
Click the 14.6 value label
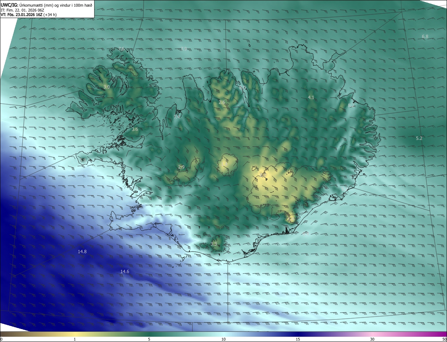(x=125, y=271)
